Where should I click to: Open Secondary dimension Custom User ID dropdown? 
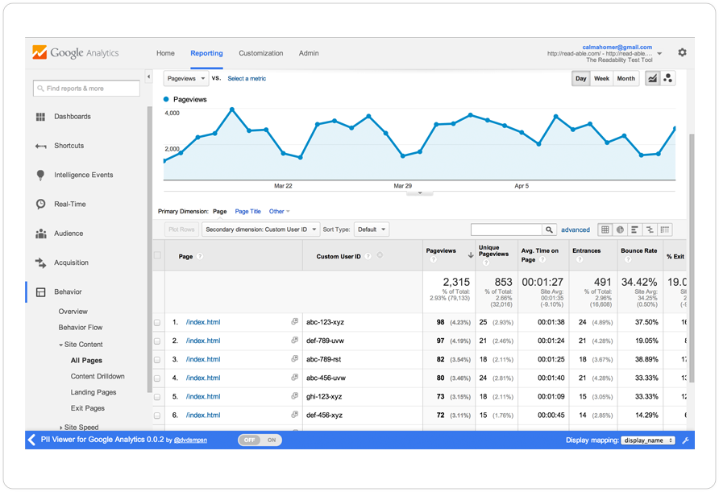pos(261,229)
